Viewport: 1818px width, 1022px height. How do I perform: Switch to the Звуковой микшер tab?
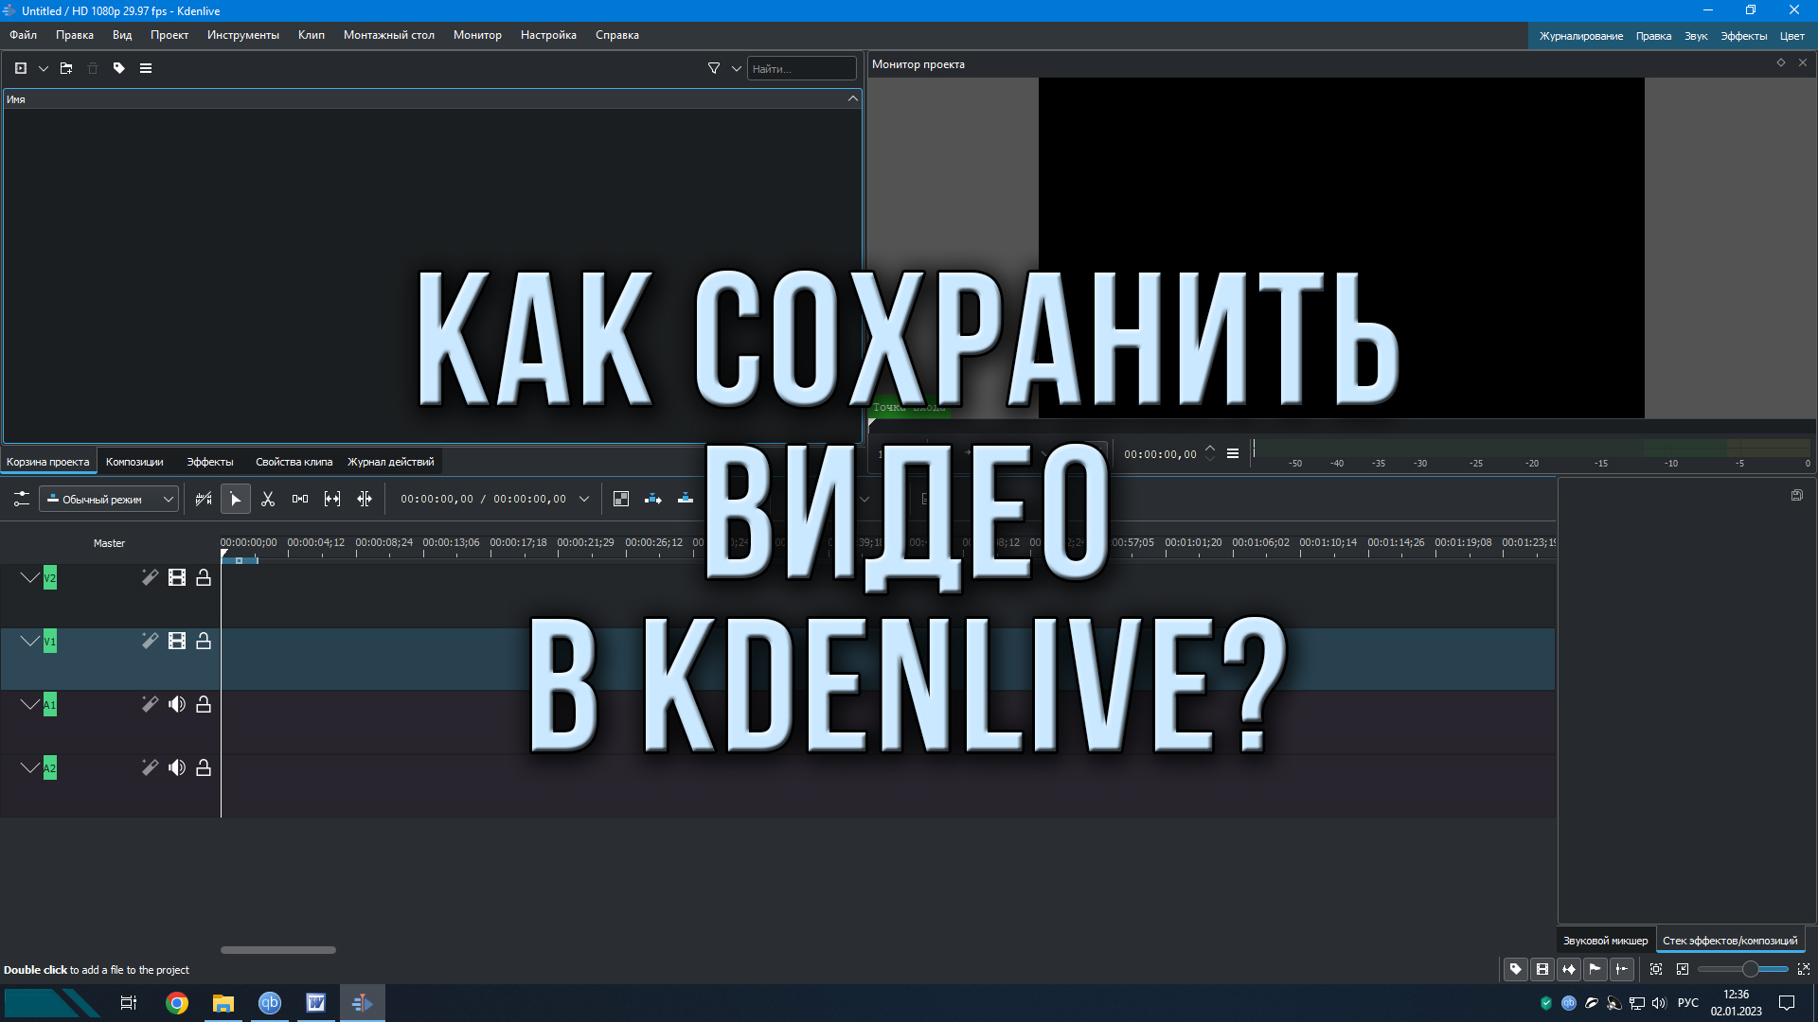tap(1605, 940)
